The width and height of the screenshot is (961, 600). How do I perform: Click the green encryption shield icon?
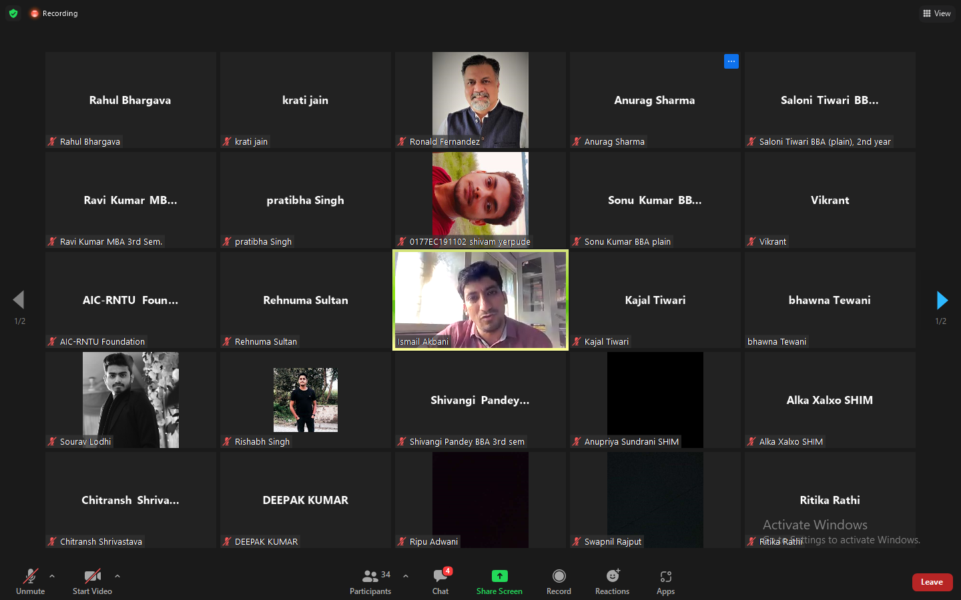13,13
